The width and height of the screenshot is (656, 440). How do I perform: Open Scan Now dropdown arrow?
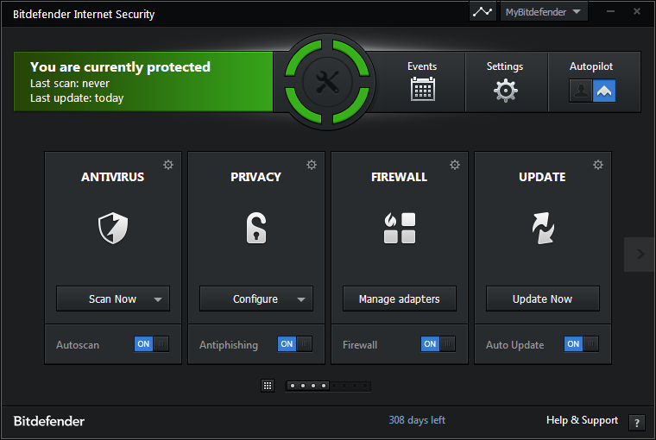(x=158, y=299)
